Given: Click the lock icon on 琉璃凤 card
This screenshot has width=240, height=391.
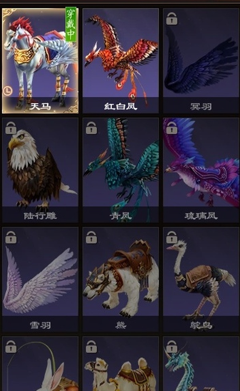Looking at the screenshot, I should tap(172, 128).
